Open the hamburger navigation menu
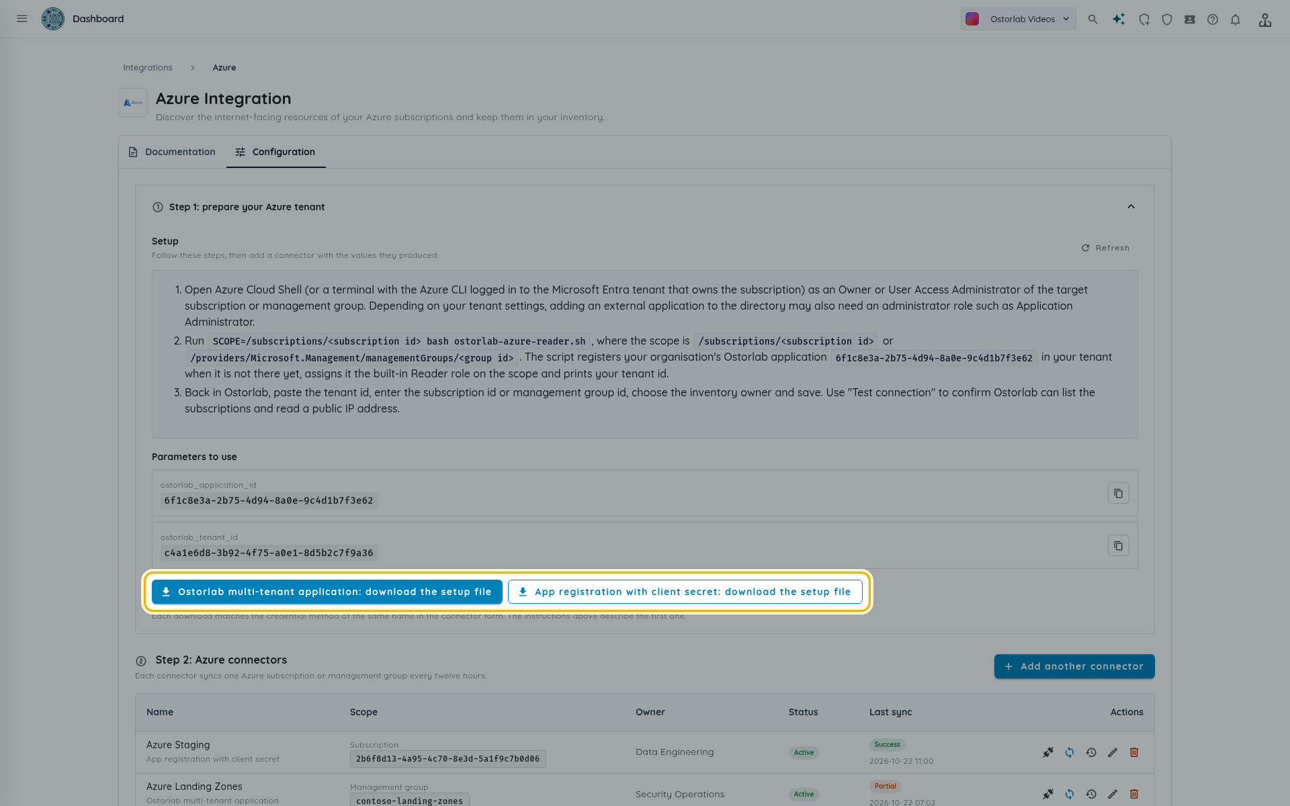This screenshot has width=1290, height=806. coord(22,19)
